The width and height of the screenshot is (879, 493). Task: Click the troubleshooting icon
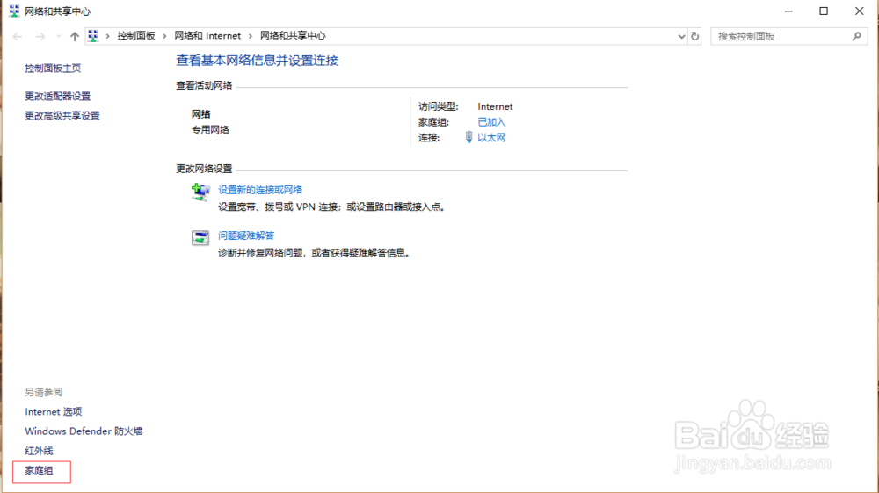200,237
